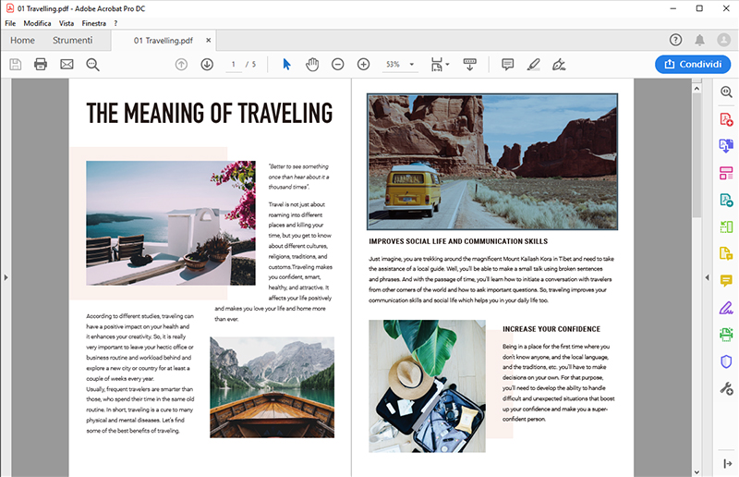739x477 pixels.
Task: Go to next page arrow
Action: pyautogui.click(x=207, y=64)
